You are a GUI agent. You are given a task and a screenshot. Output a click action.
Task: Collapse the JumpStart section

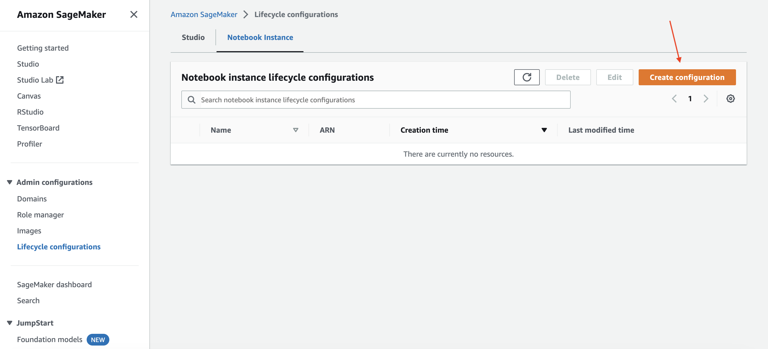(x=9, y=323)
